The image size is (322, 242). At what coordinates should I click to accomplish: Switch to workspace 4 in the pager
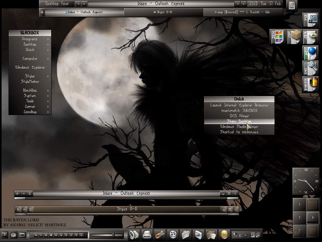click(x=313, y=218)
